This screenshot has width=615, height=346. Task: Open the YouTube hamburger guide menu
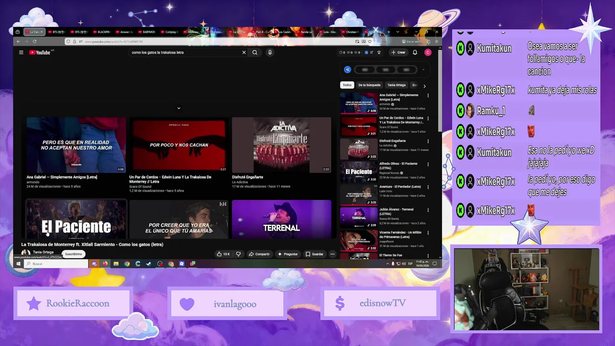coord(21,52)
